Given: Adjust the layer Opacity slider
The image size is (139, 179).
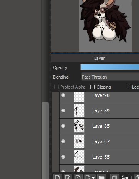Looking at the screenshot, I should (110, 67).
